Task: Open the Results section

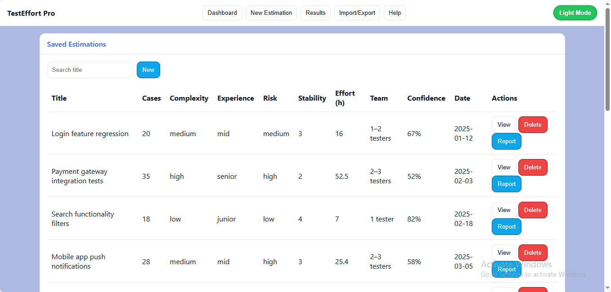Action: [x=315, y=13]
